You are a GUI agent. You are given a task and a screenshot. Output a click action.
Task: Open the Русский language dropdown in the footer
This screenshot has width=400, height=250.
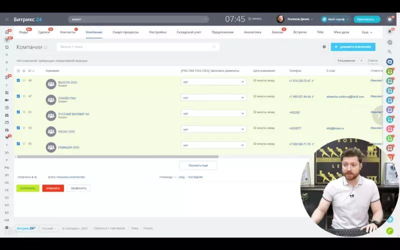coord(48,228)
